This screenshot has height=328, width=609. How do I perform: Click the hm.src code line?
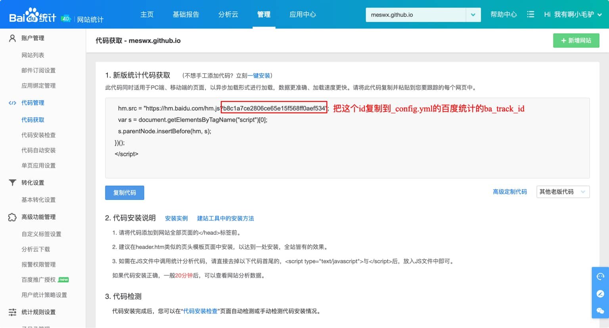point(224,108)
